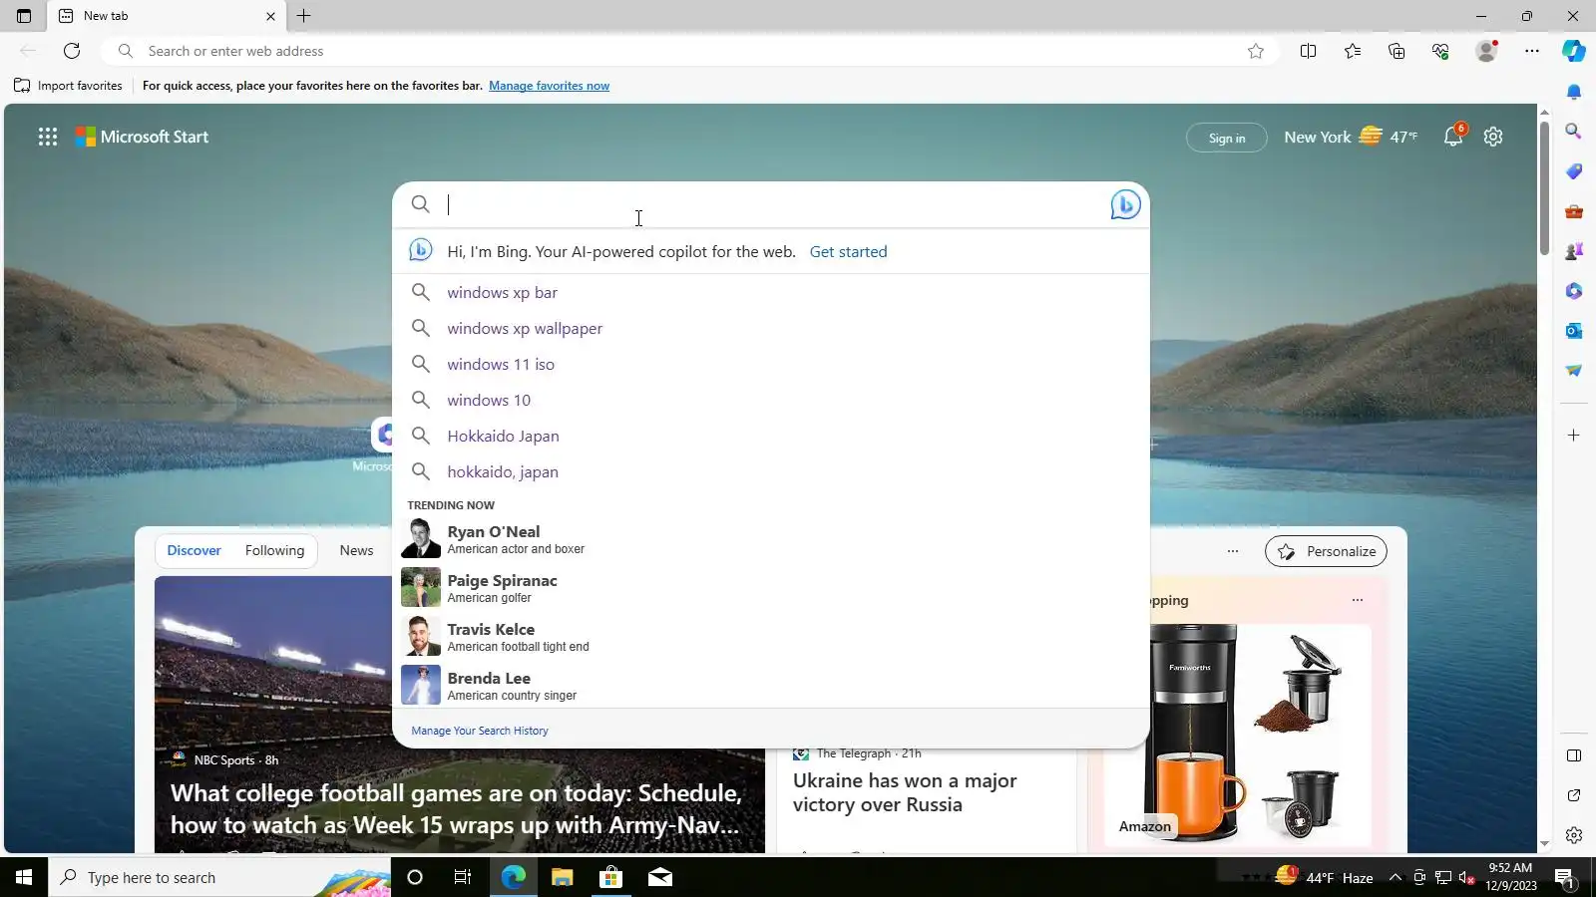View Microsoft Start notifications bell with badge
This screenshot has width=1596, height=897.
pos(1453,136)
